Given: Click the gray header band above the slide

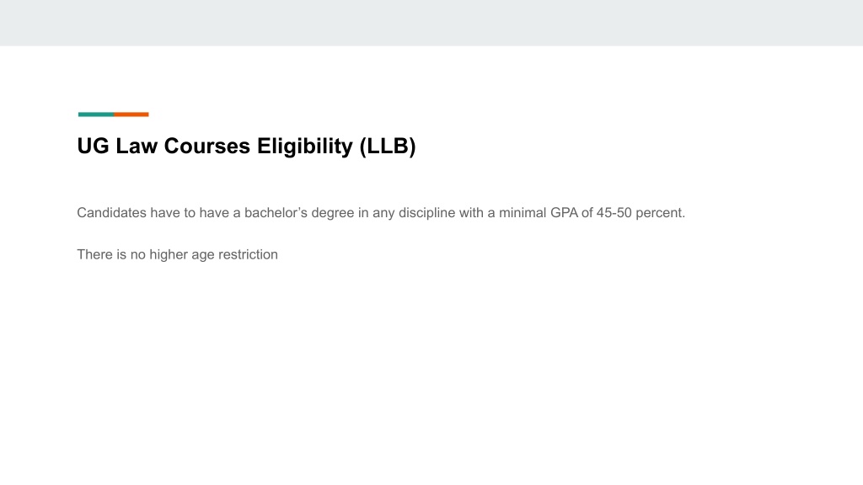Looking at the screenshot, I should [431, 23].
